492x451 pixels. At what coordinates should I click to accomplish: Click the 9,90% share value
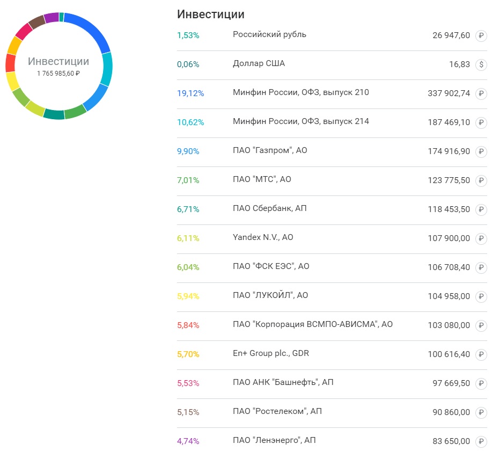[x=188, y=152]
